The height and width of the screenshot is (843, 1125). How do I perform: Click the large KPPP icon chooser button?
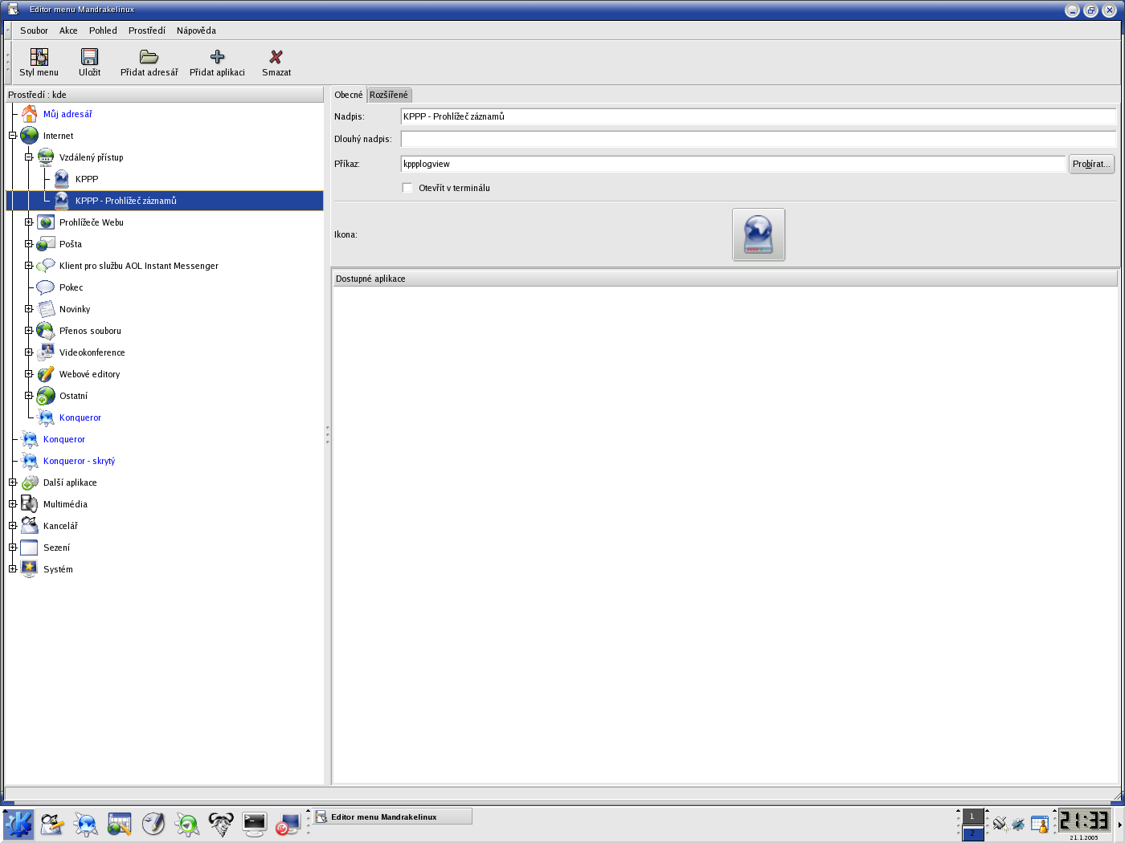[x=758, y=234]
